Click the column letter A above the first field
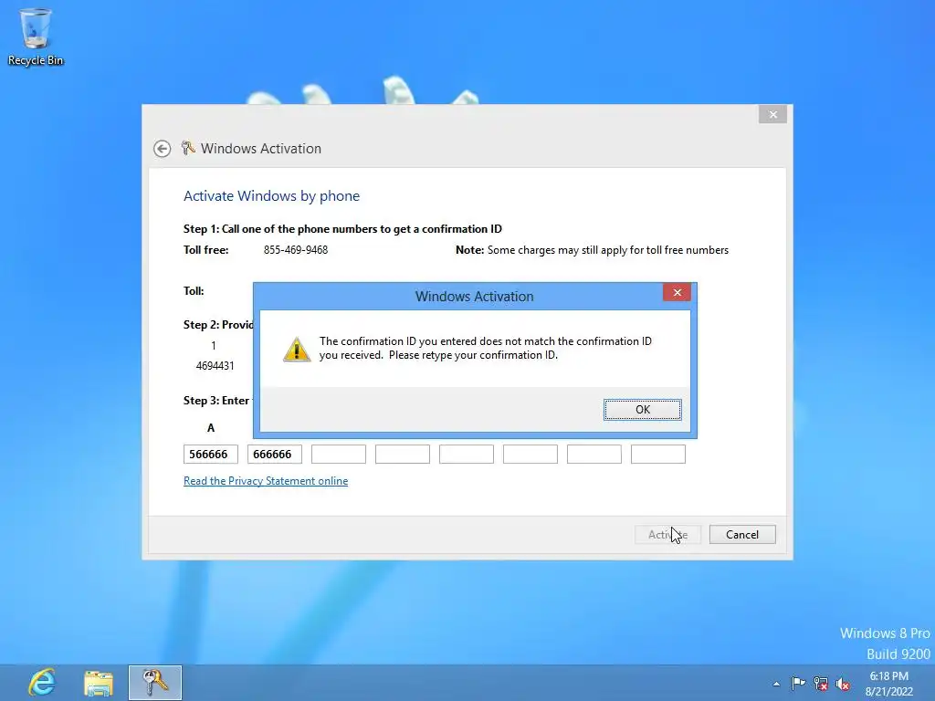Viewport: 935px width, 701px height. pyautogui.click(x=211, y=428)
